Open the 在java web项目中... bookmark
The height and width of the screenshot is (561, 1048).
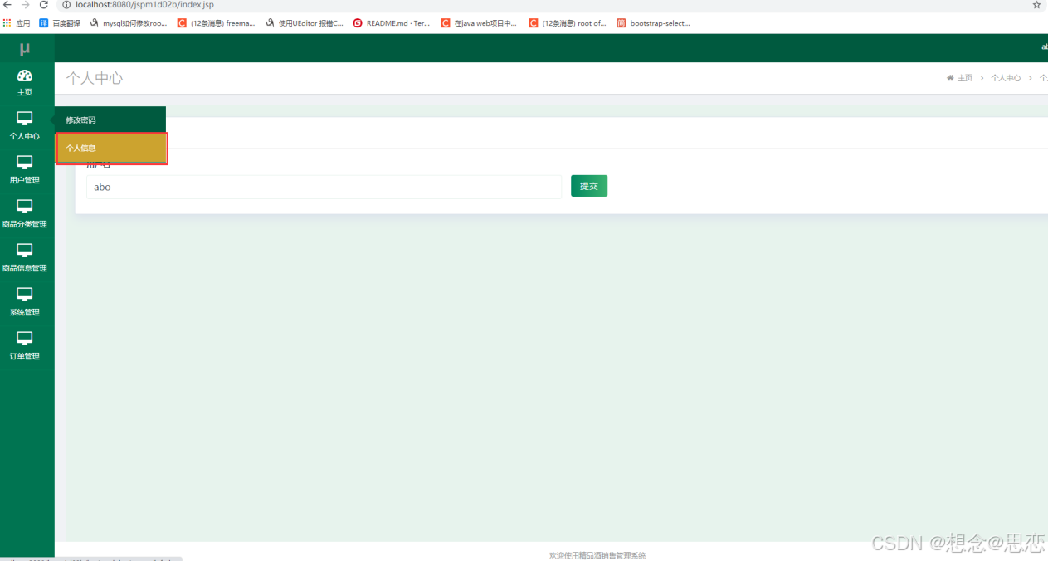pyautogui.click(x=479, y=23)
